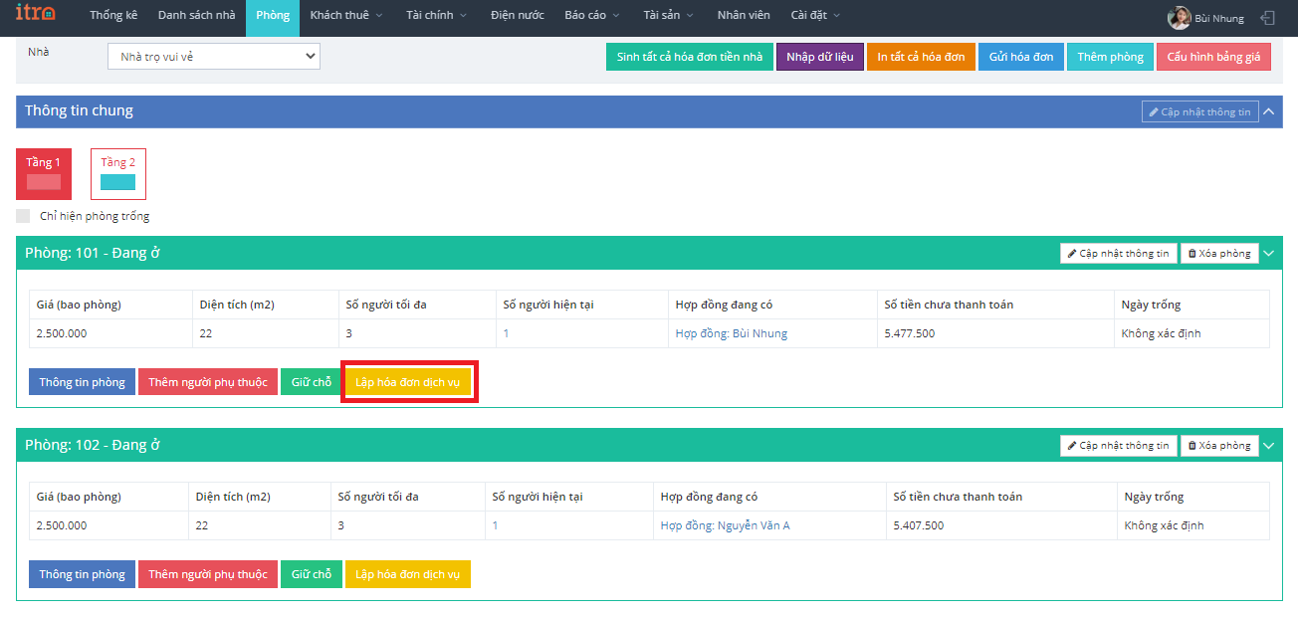This screenshot has width=1298, height=617.
Task: Open the Nhà selection dropdown
Action: (x=214, y=57)
